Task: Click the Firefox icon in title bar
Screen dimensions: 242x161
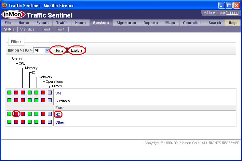Action: click(5, 5)
